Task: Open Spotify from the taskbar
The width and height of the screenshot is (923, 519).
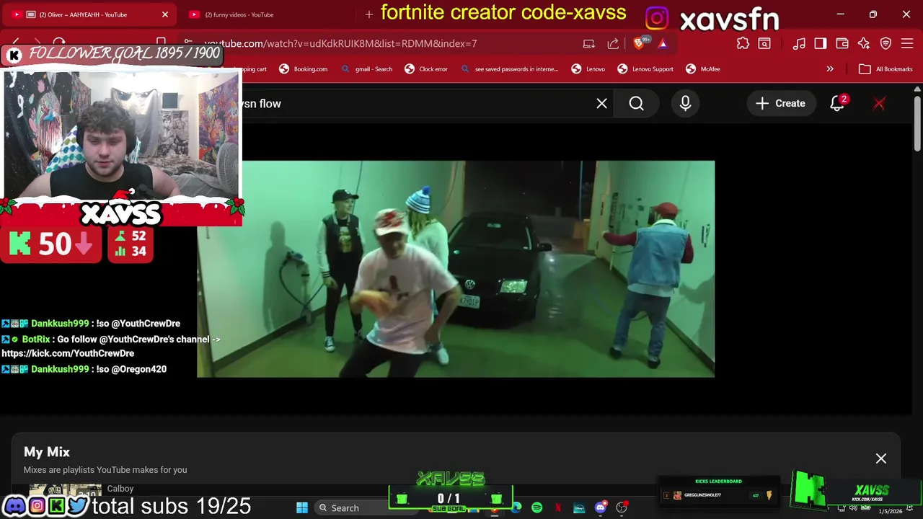Action: click(537, 507)
